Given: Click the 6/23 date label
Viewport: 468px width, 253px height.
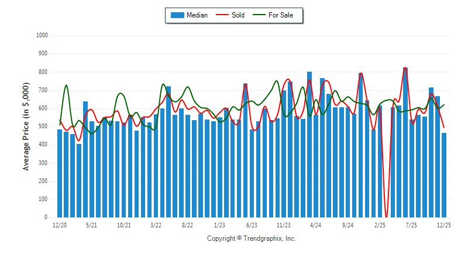Looking at the screenshot, I should [252, 224].
